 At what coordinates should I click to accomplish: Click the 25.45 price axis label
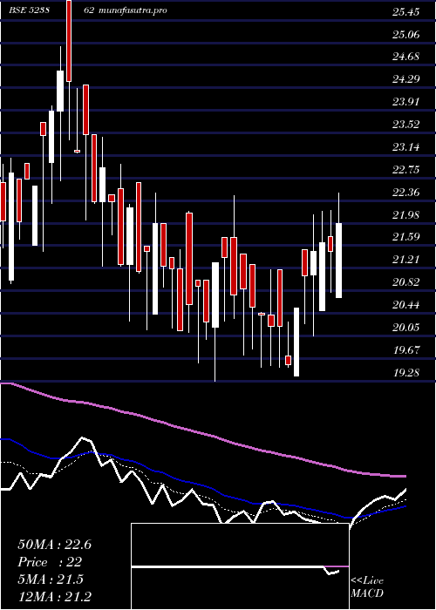tap(406, 12)
